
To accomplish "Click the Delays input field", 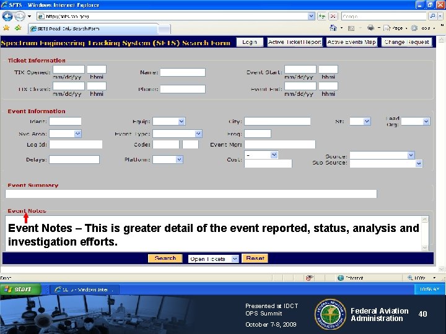I will [x=74, y=160].
